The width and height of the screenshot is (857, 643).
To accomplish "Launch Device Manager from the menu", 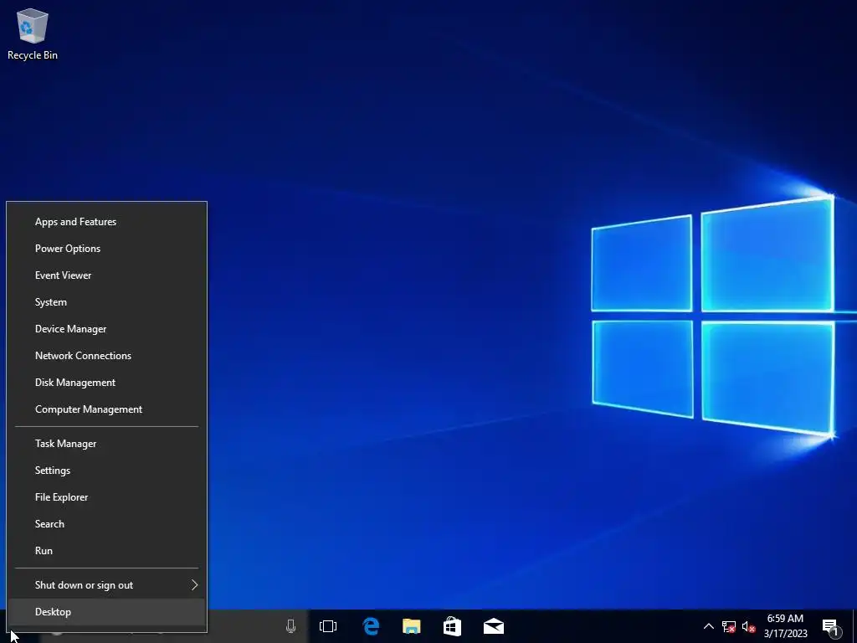I will click(106, 328).
